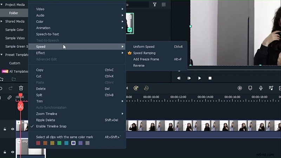Screen dimensions: 281x158
Task: Toggle lock on the upper video track
Action: (5, 129)
